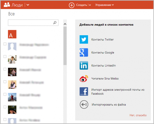
Task: Click the scroll up arrow in contact list
Action: (x=65, y=24)
